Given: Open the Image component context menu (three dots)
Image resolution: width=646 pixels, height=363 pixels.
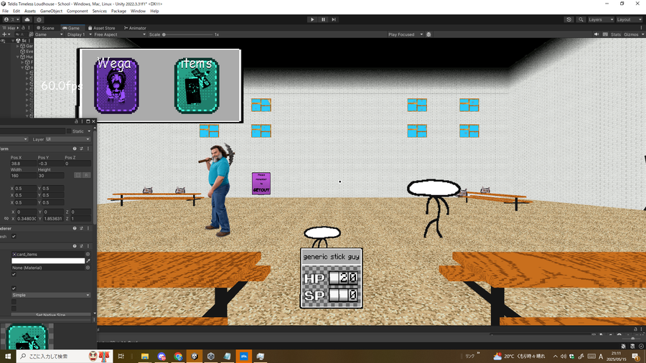Looking at the screenshot, I should pos(88,246).
